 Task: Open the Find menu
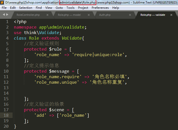click(39, 8)
